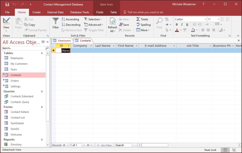This screenshot has width=242, height=153.
Task: Center align the text
Action: [x=208, y=30]
